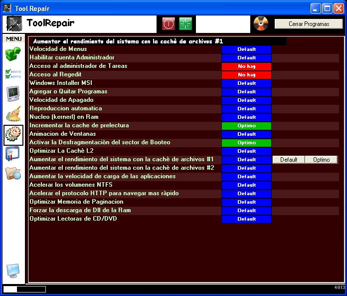
Task: Open the cleaning broom sidebar section
Action: [14, 114]
